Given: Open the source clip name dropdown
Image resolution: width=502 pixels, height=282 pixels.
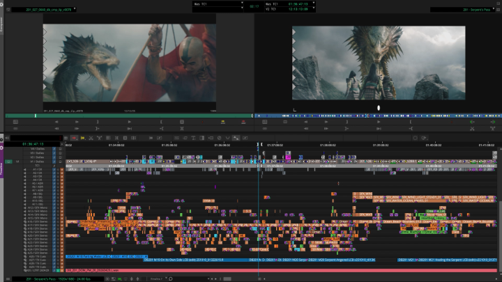Looking at the screenshot, I should pos(75,9).
